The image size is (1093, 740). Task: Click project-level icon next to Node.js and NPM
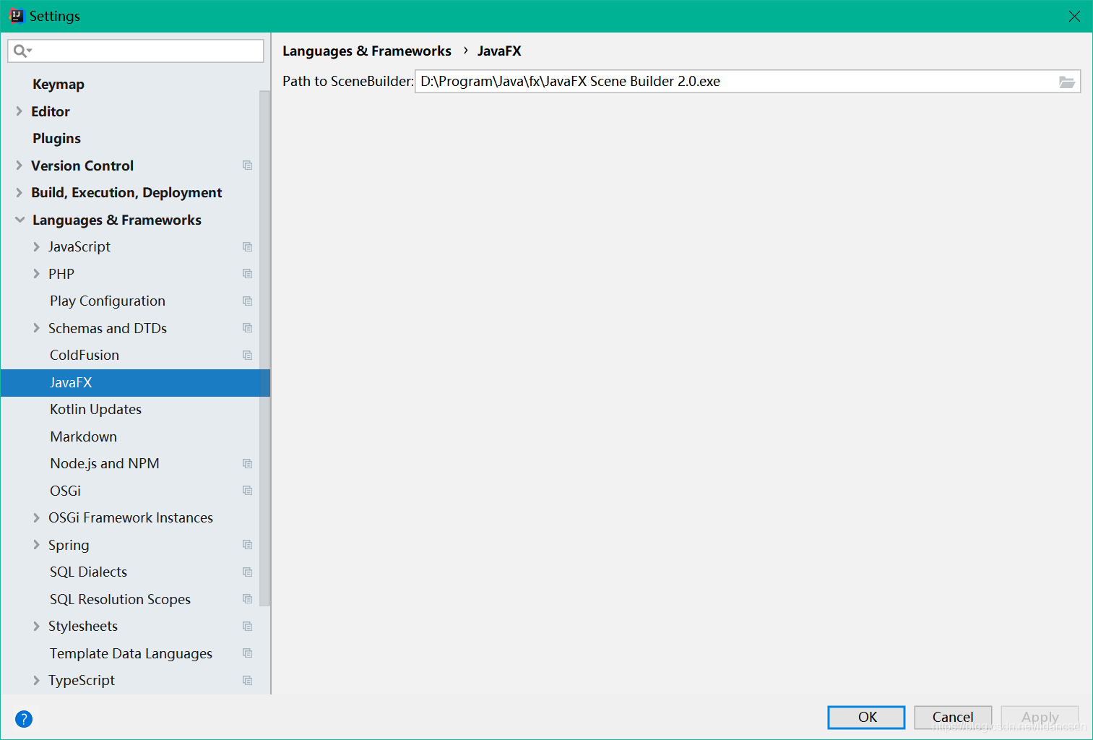[248, 464]
